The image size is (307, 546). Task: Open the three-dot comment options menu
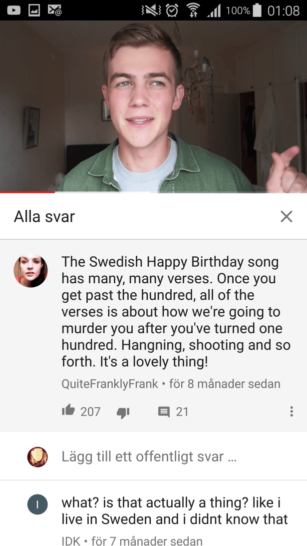292,412
